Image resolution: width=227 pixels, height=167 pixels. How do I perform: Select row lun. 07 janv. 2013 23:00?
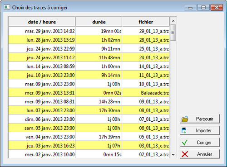89,110
